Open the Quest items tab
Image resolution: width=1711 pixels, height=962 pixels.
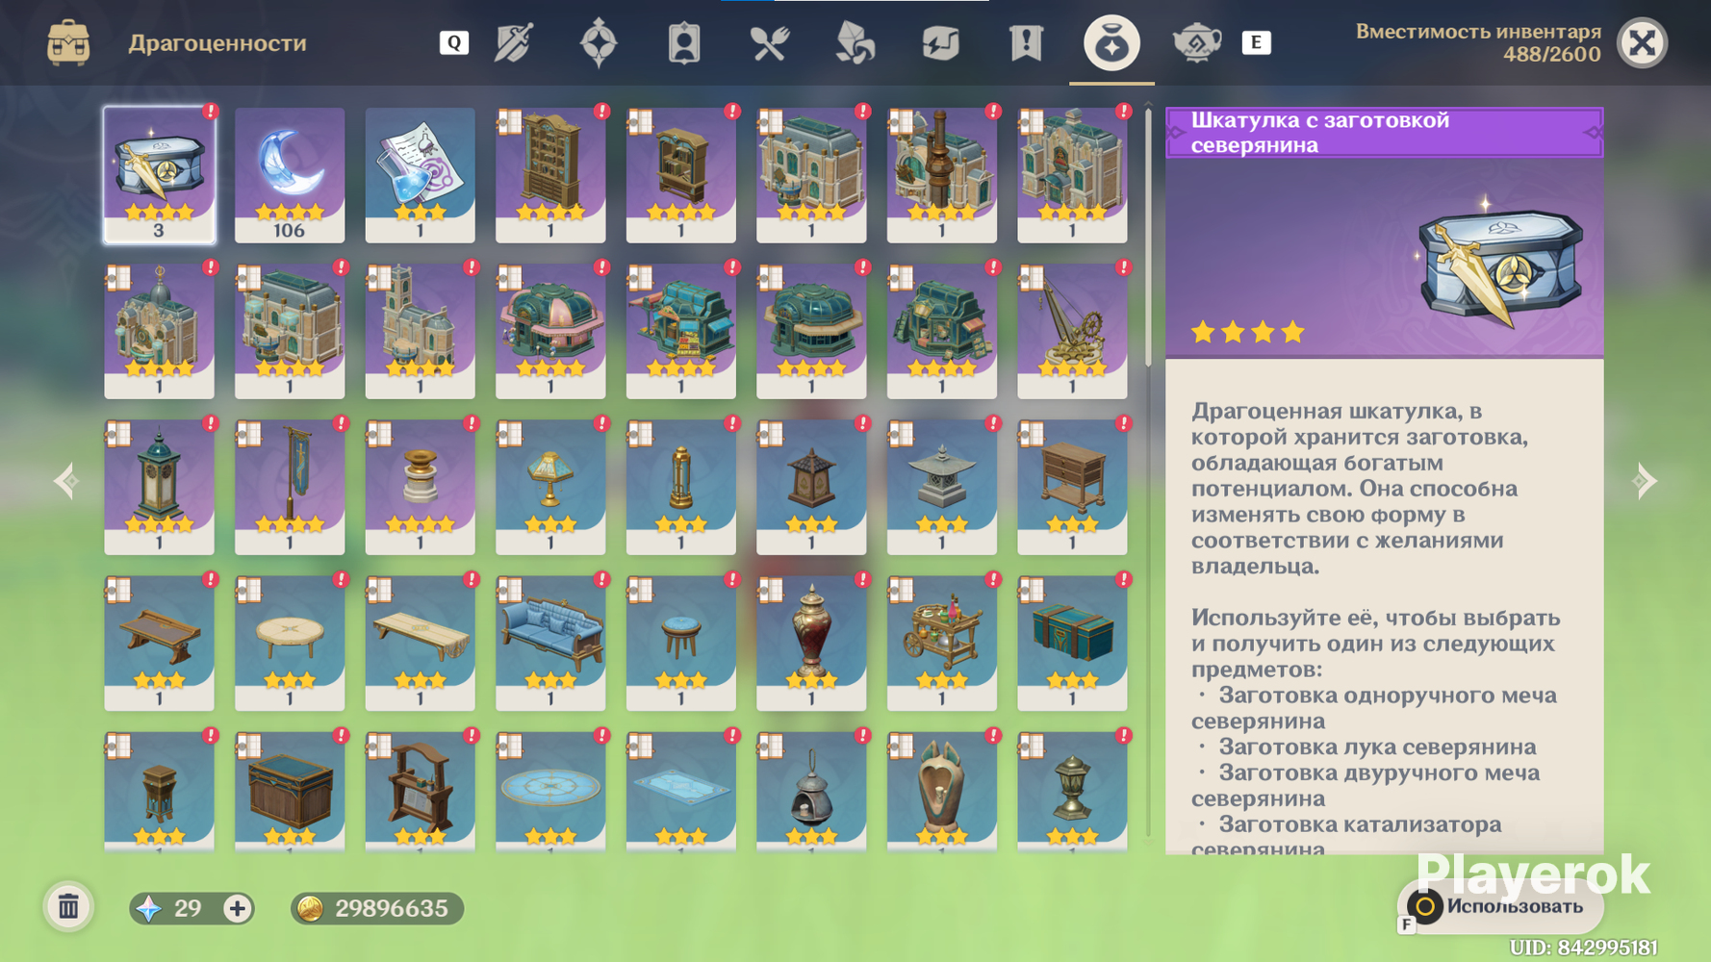pyautogui.click(x=1026, y=43)
